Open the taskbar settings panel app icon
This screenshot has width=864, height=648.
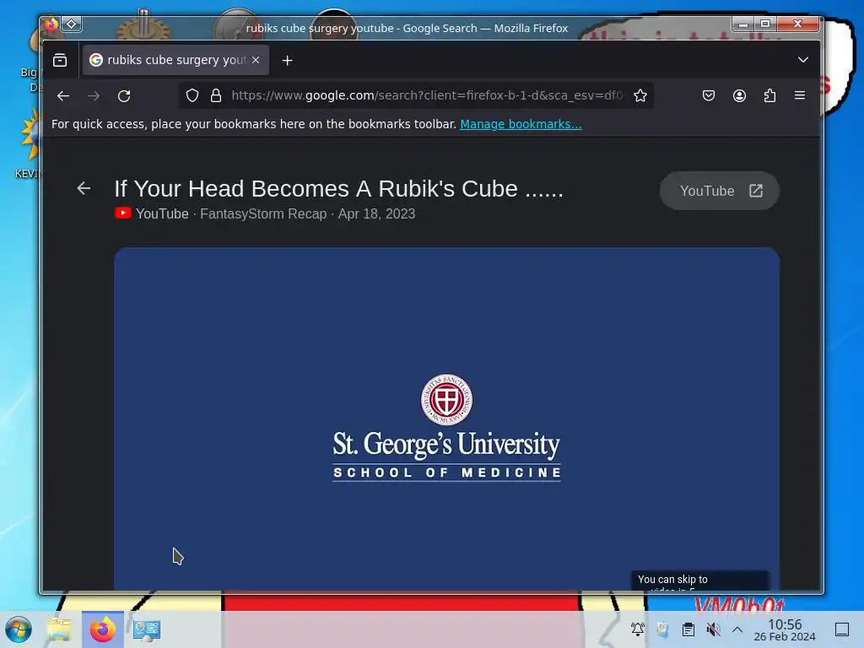(147, 629)
